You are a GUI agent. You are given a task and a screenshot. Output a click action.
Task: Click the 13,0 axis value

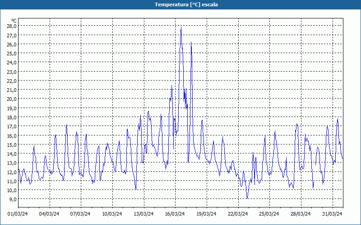click(12, 163)
